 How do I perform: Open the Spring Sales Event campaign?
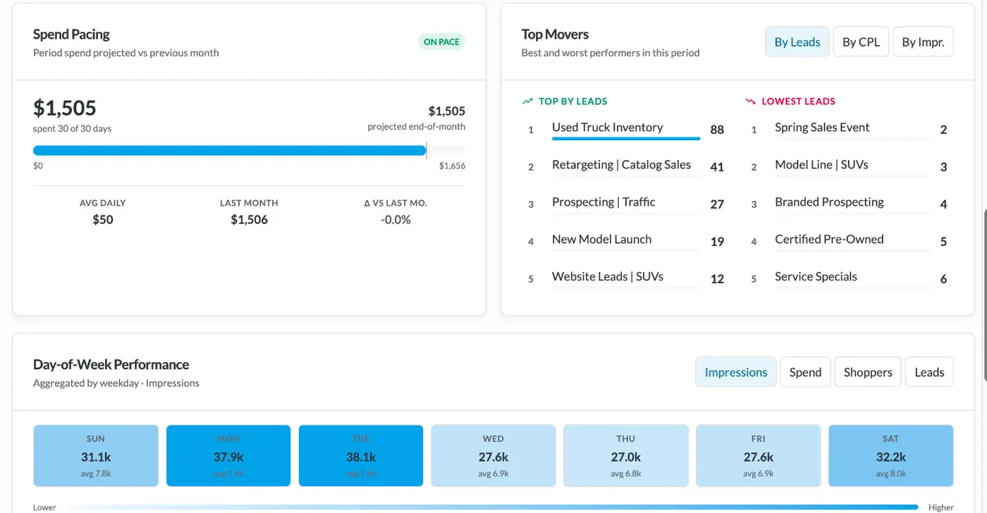[822, 128]
